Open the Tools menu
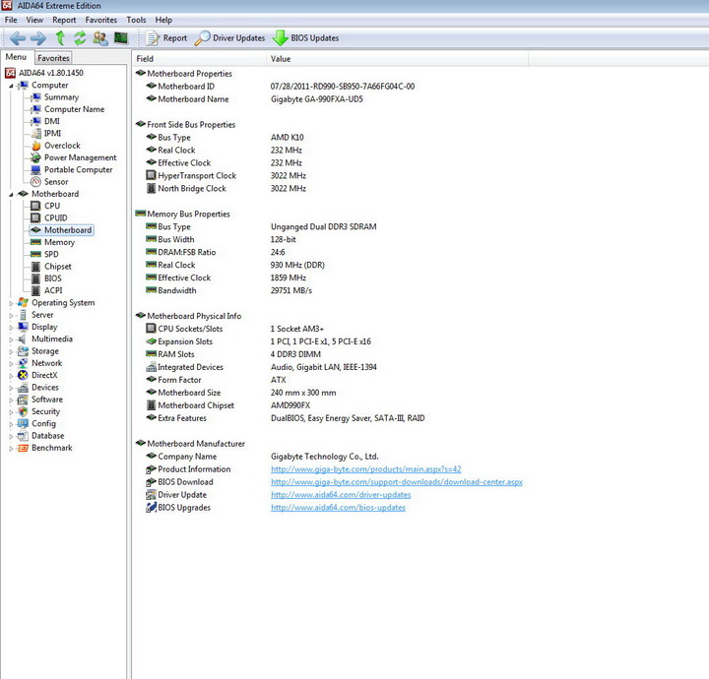The height and width of the screenshot is (679, 709). [136, 20]
